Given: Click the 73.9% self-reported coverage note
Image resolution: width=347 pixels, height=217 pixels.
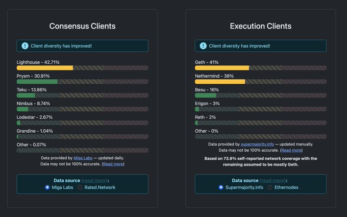Looking at the screenshot, I should point(261,161).
